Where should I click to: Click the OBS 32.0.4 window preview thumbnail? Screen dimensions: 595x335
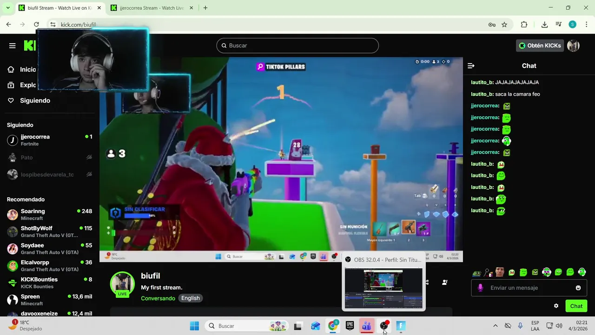(x=383, y=288)
